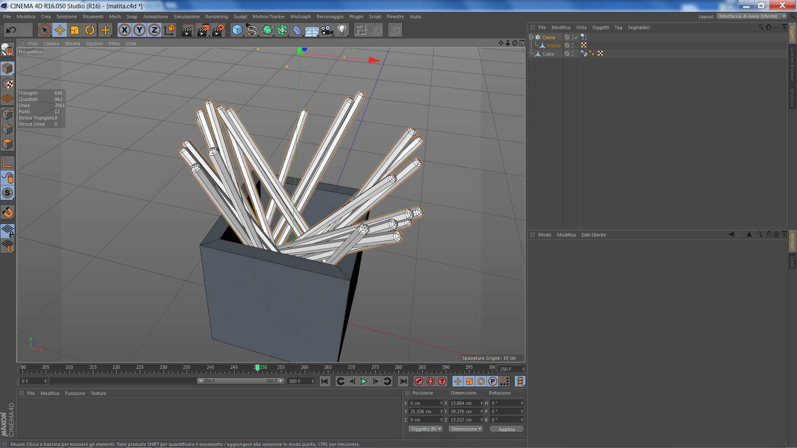Image resolution: width=797 pixels, height=448 pixels.
Task: Toggle Clona generator enable checkmark
Action: [576, 37]
